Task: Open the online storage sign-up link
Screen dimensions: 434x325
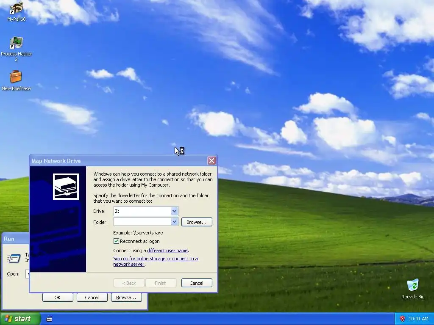Action: click(155, 262)
